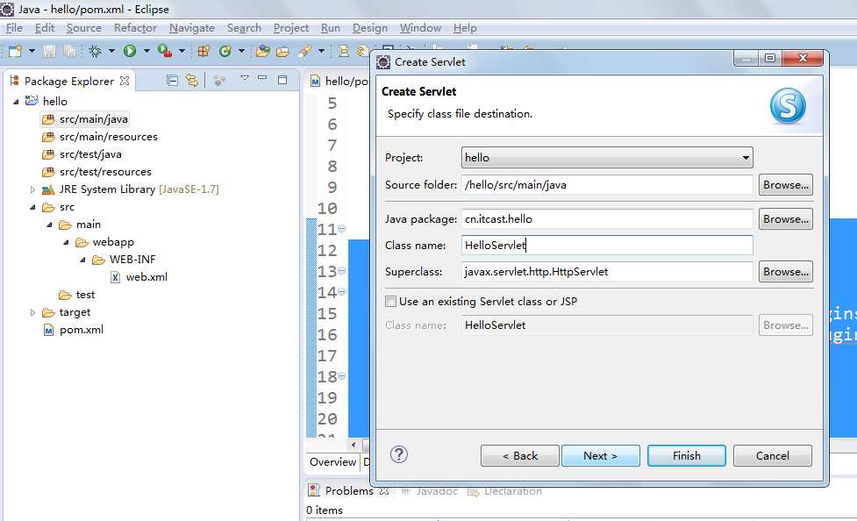Open the New Java Class dropdown arrow

pos(241,51)
